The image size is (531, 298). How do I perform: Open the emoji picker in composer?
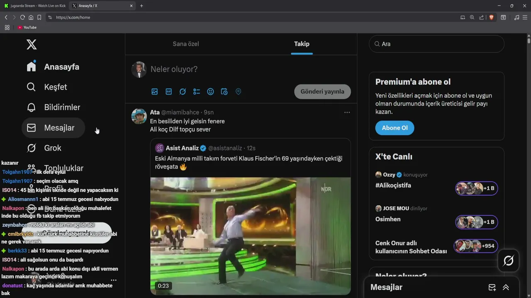pos(210,91)
